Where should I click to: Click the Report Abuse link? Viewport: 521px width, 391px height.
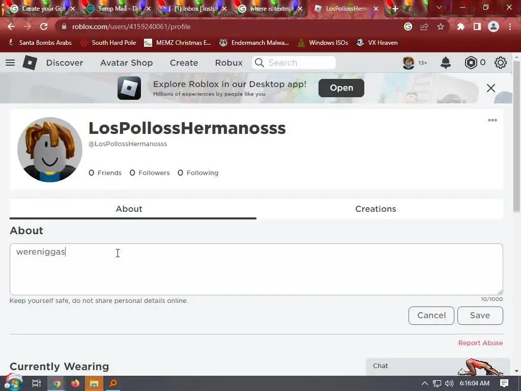[x=480, y=343]
